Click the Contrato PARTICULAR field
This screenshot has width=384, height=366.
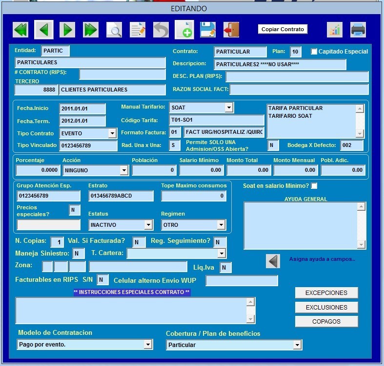coord(240,52)
